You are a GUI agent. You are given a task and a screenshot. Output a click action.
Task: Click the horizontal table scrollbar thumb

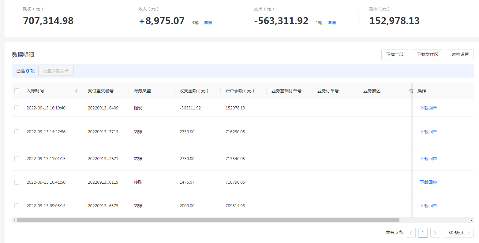[208, 220]
